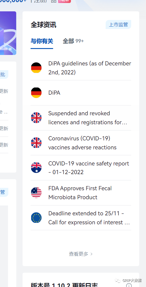Open Deadline extended to 25/11 article

pos(89,218)
